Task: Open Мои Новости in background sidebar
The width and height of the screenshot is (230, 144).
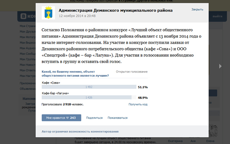Action: click(28, 65)
